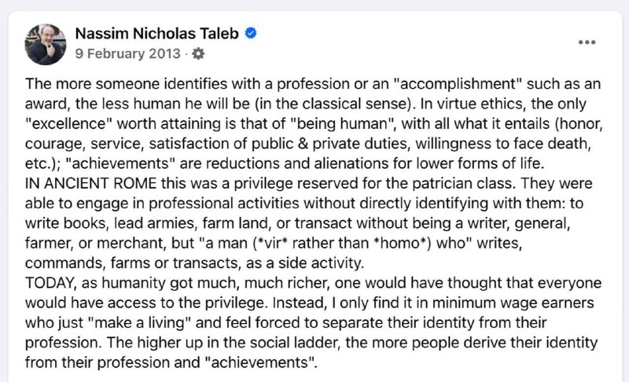
Task: Click the blue verified badge
Action: pyautogui.click(x=251, y=33)
